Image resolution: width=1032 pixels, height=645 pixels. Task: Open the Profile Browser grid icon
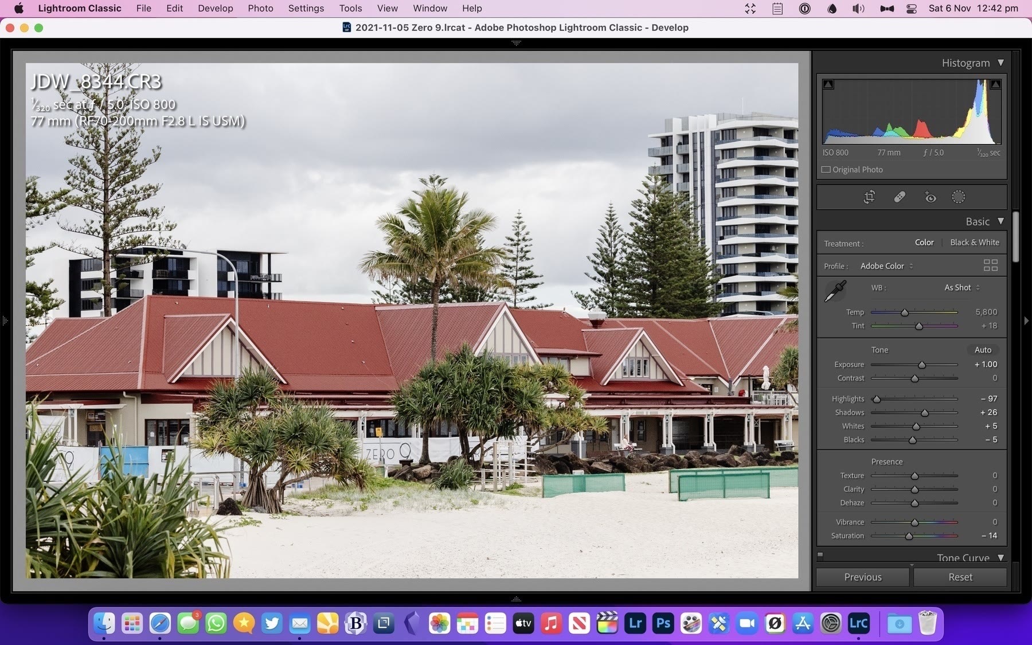[990, 265]
